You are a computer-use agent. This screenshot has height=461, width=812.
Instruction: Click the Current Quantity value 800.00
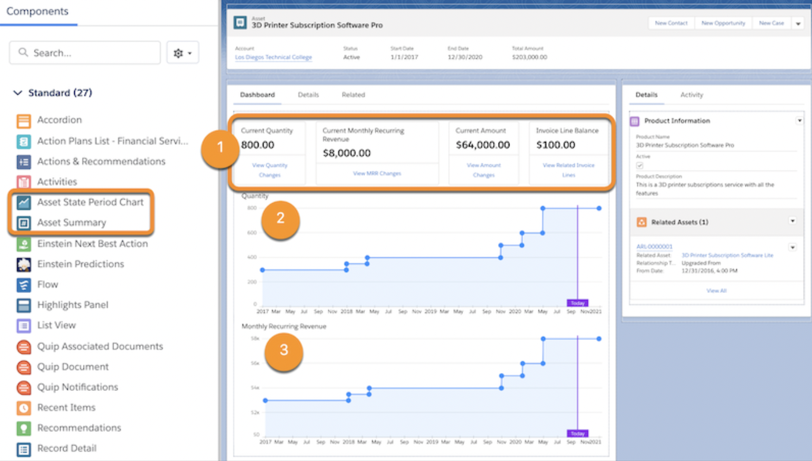258,145
